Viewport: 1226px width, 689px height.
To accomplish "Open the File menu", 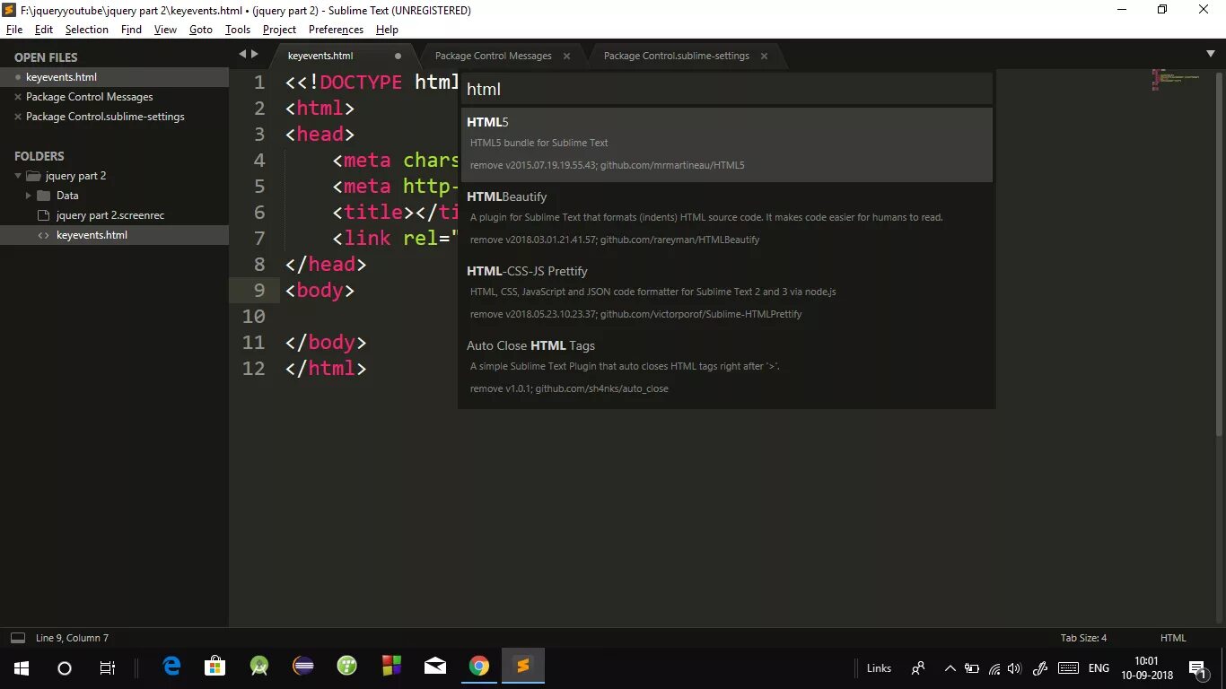I will pos(13,30).
